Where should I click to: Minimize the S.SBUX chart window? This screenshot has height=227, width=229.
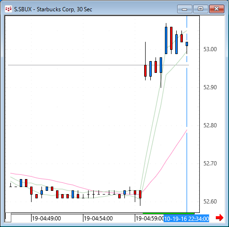[185, 9]
